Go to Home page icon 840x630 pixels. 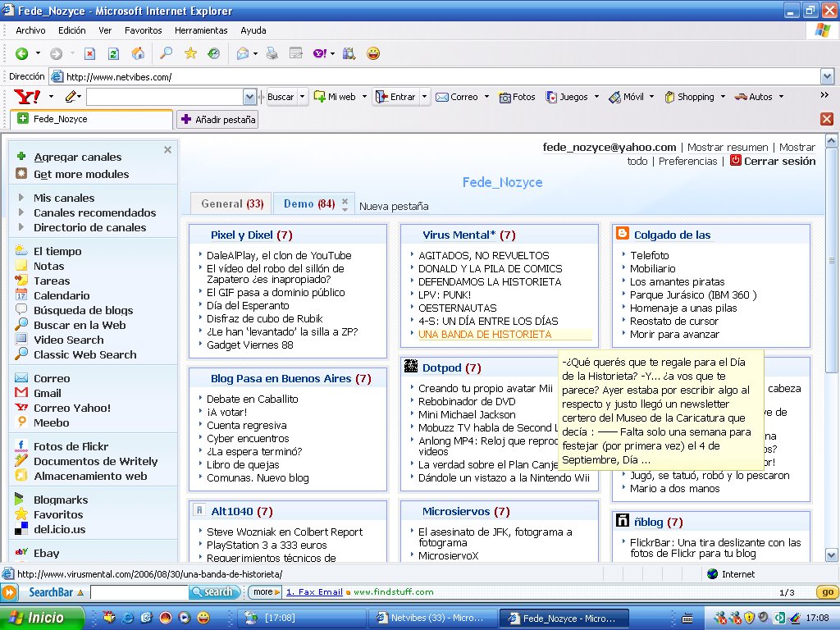[138, 53]
